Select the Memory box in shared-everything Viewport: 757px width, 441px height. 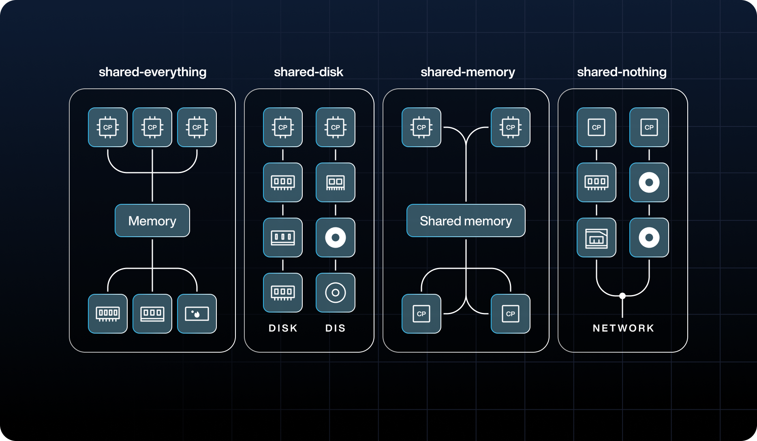[x=152, y=220]
